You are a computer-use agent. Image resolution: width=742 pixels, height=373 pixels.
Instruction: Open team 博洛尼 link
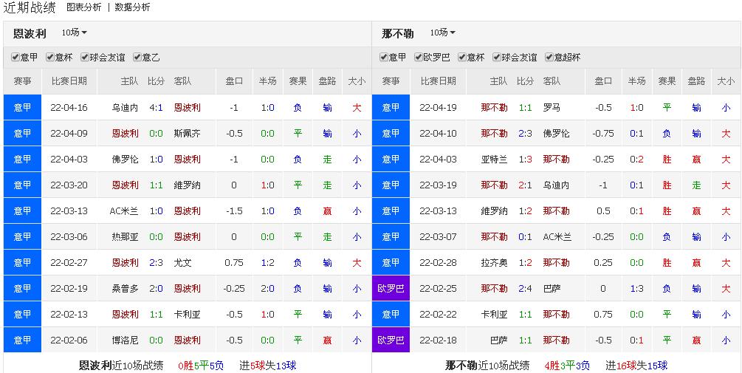click(x=126, y=340)
